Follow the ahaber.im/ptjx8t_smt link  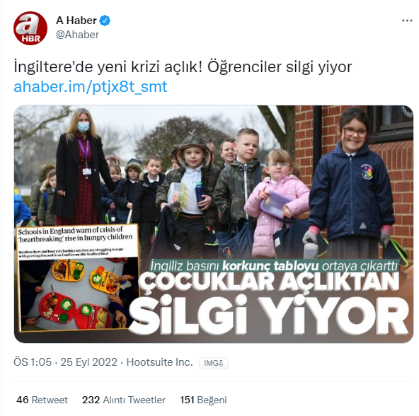click(91, 87)
